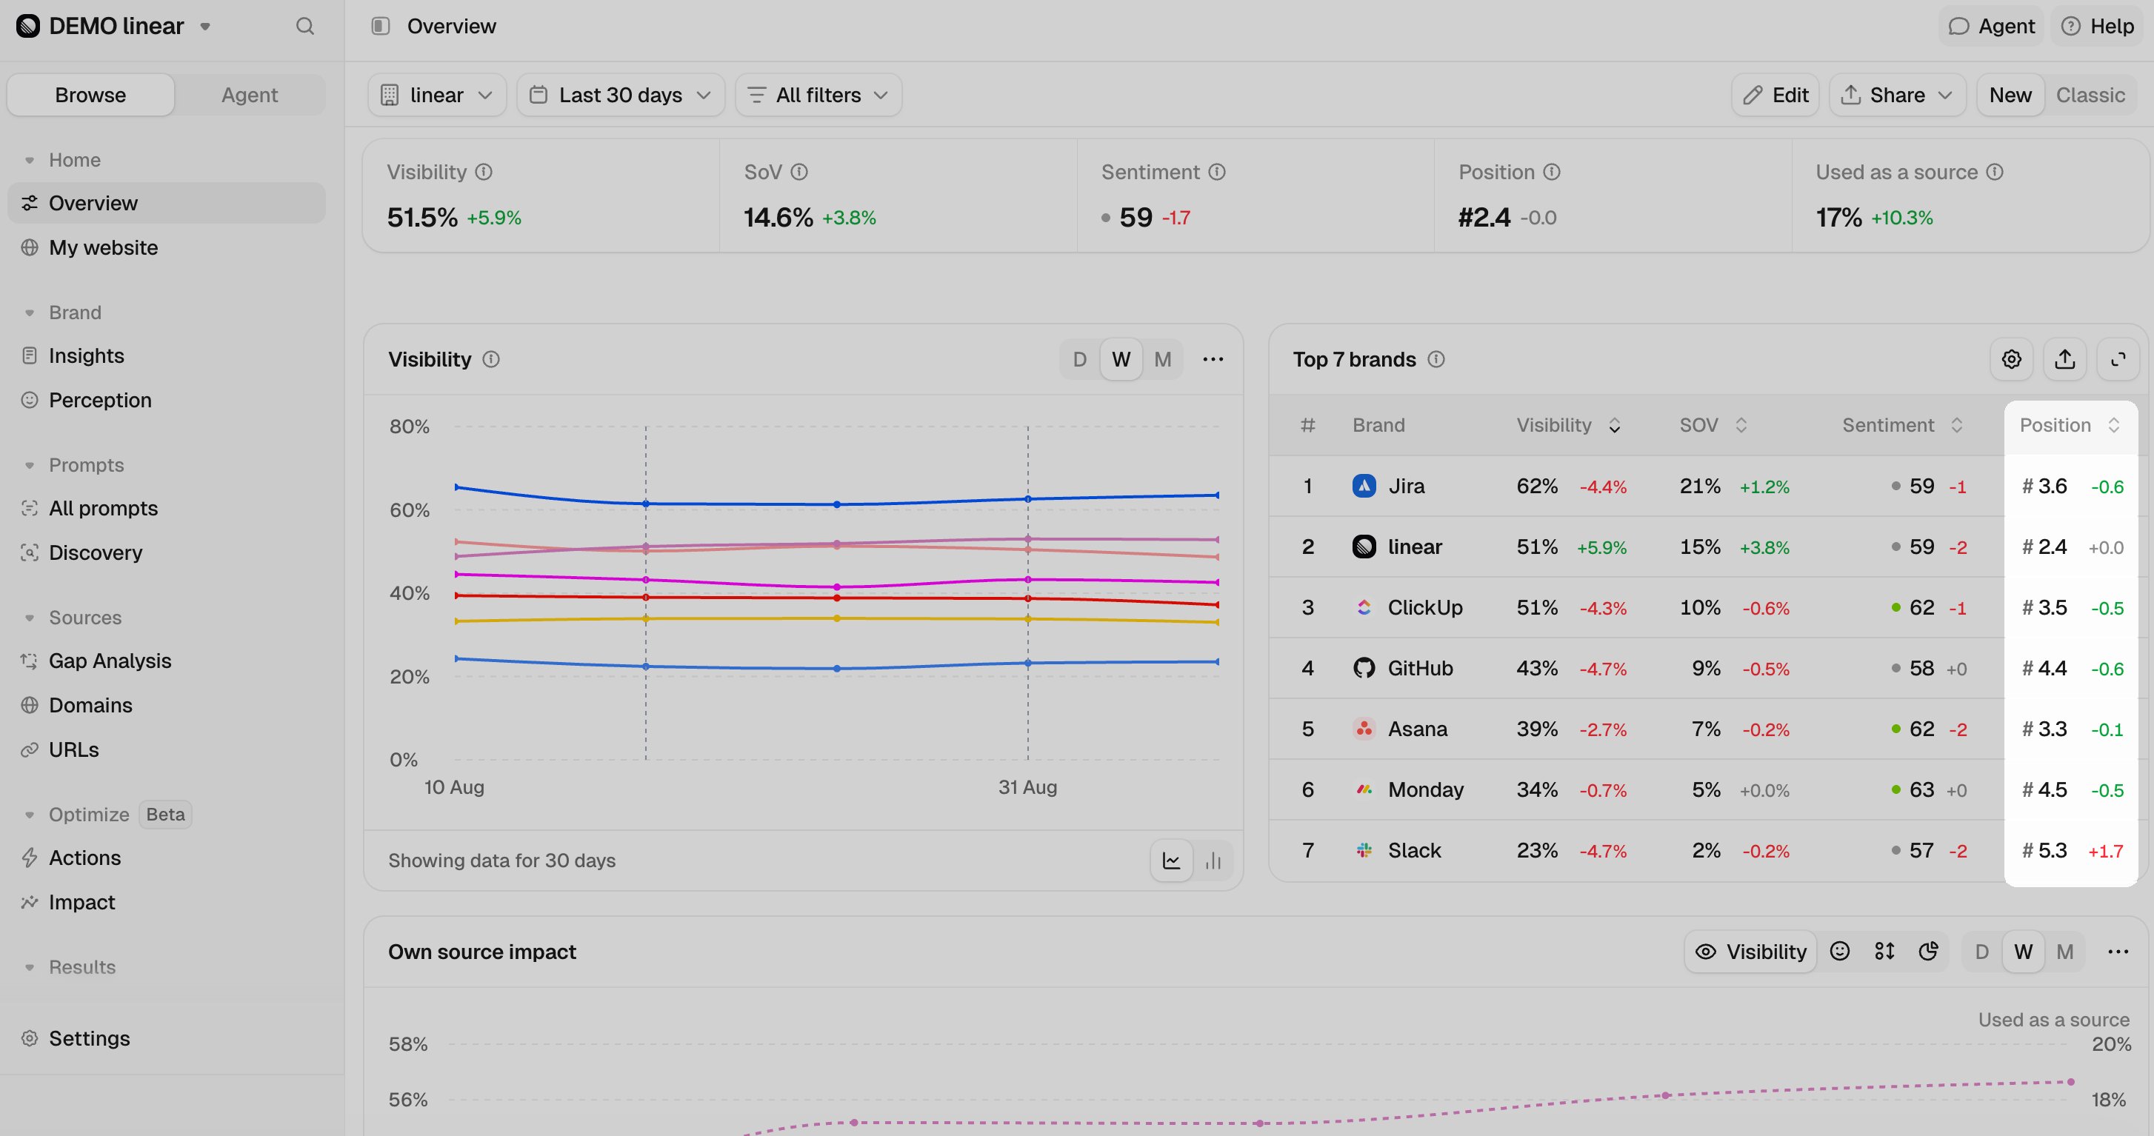Open the Perception page
This screenshot has height=1136, width=2154.
click(x=167, y=400)
